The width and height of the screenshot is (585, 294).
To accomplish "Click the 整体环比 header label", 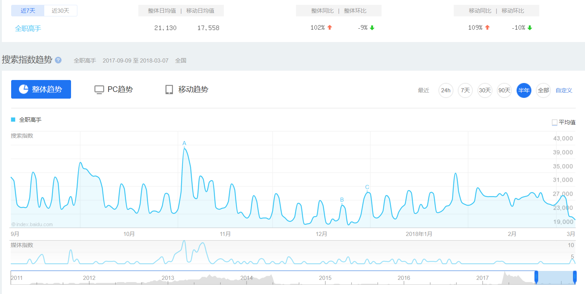I will point(355,11).
